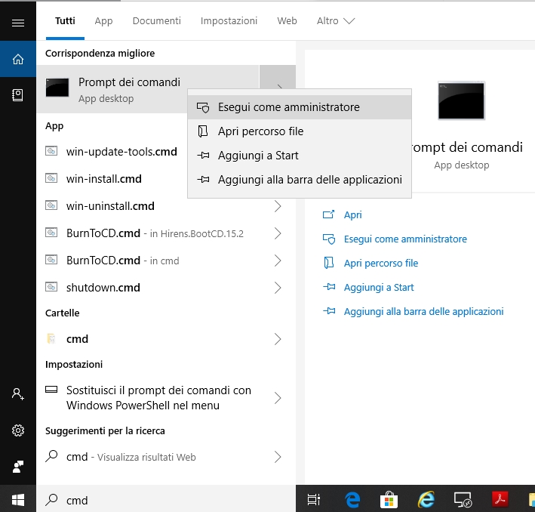The height and width of the screenshot is (512, 535).
Task: Click the Prompt dei comandi icon in results
Action: (x=57, y=88)
